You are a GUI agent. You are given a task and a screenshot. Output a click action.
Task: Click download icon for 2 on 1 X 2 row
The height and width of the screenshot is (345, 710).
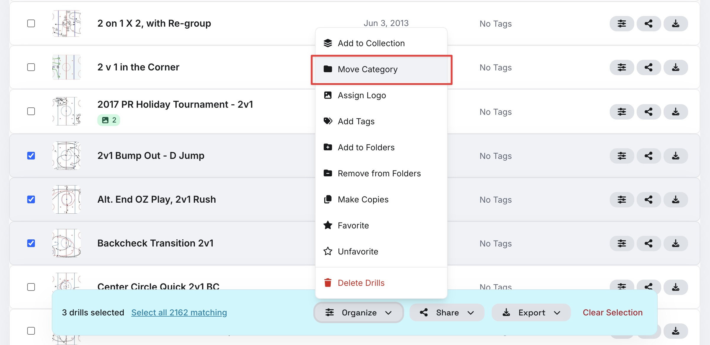point(676,24)
